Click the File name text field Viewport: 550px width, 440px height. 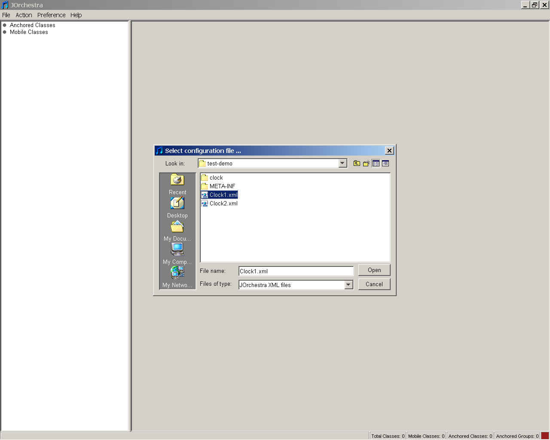click(296, 271)
